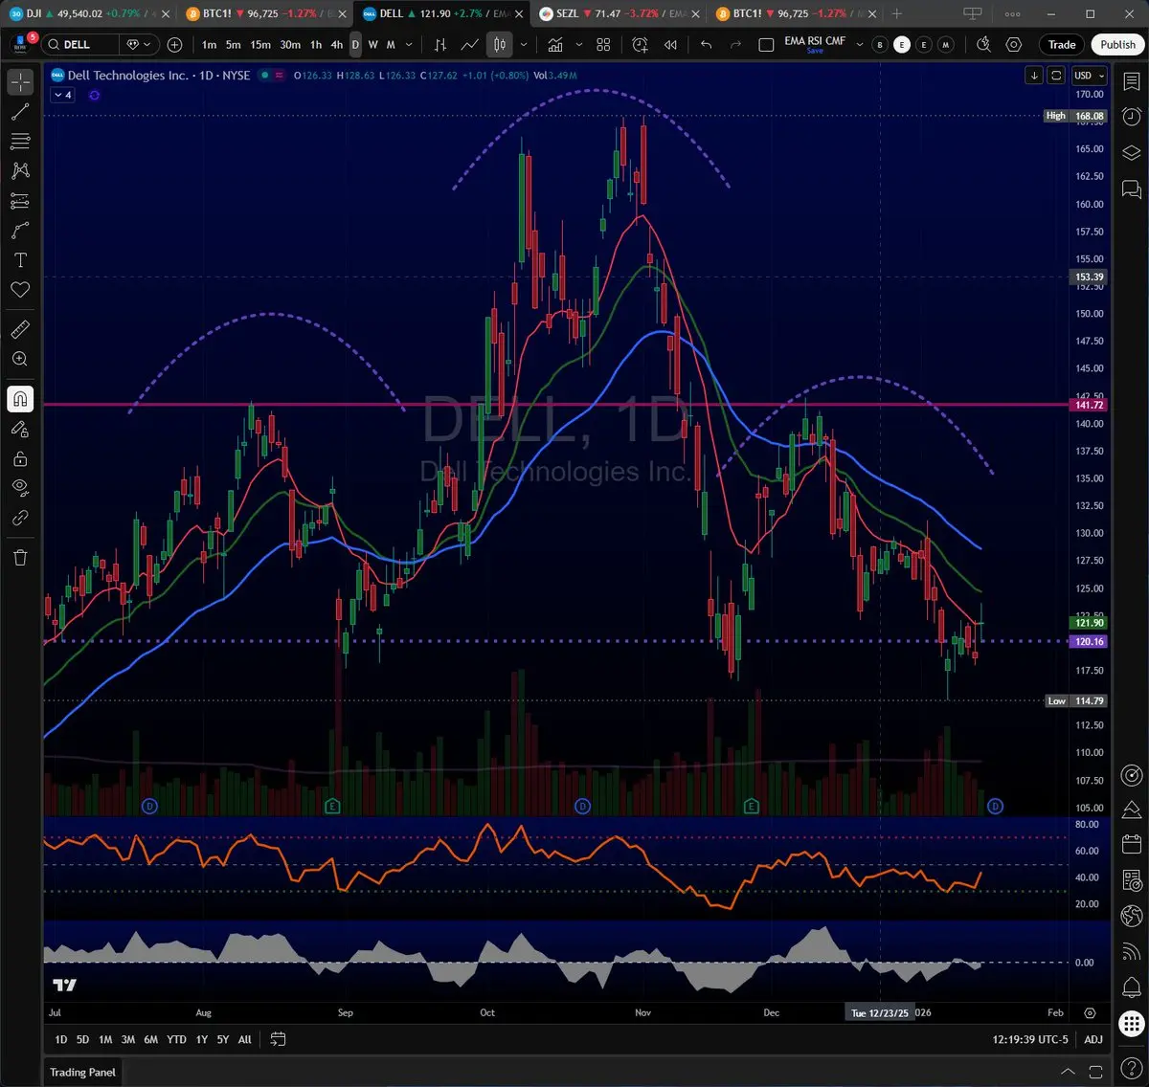The width and height of the screenshot is (1149, 1087).
Task: Toggle stay in drawing mode
Action: pos(20,429)
